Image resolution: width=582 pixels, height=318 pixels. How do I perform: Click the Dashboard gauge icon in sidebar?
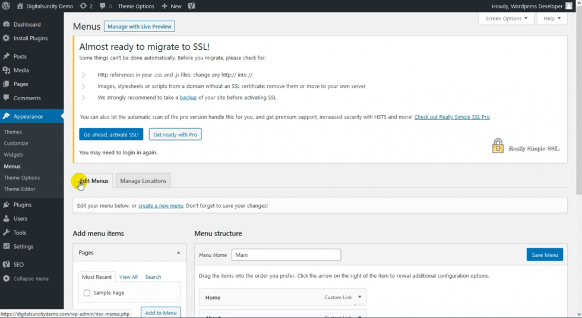7,24
